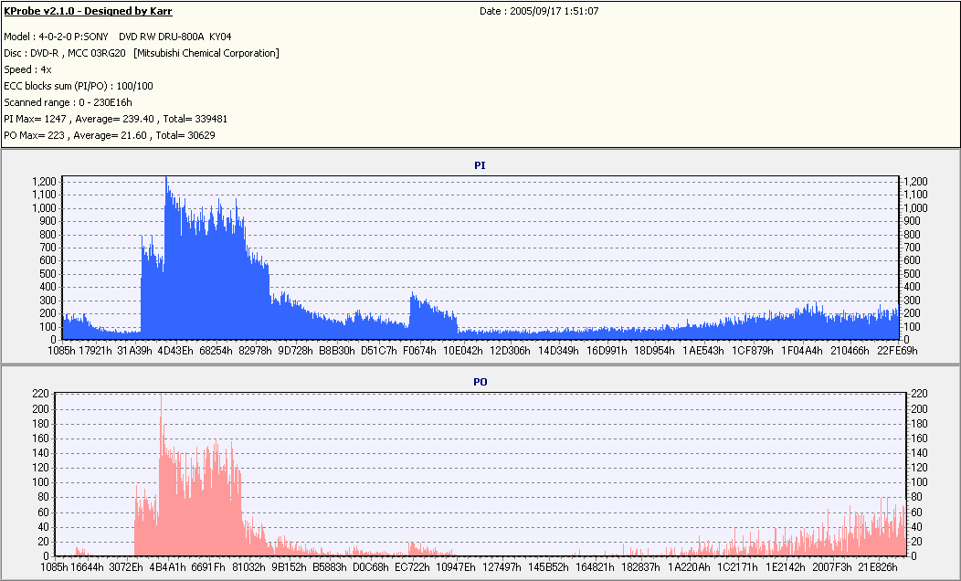Click the '10947Eh' label under PO chart
Screen dimensions: 961x581
click(455, 567)
